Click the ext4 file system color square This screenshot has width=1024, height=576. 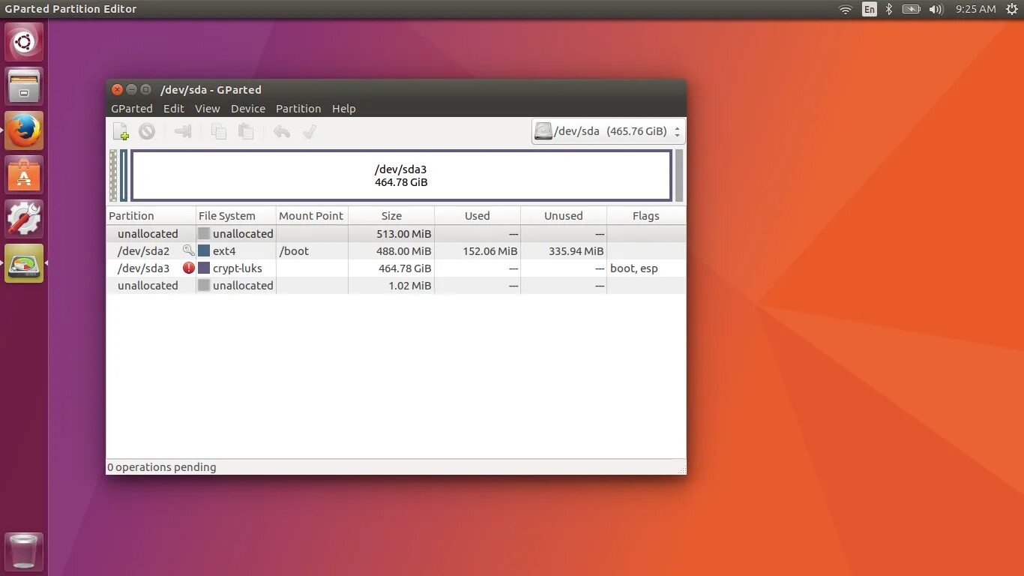pos(204,250)
